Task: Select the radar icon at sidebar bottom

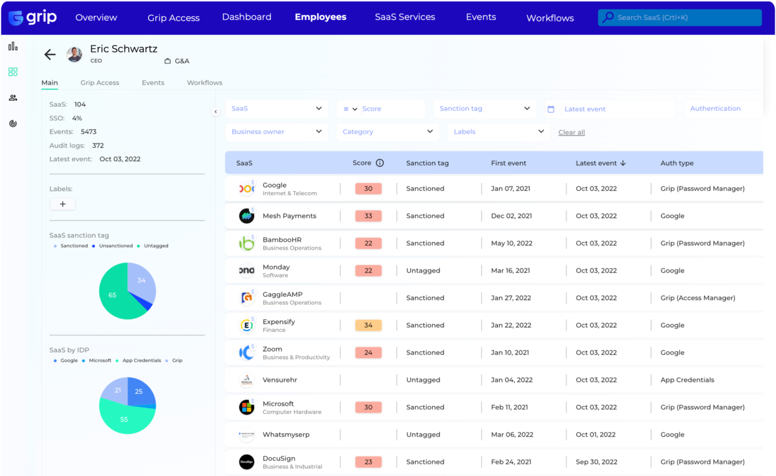Action: click(x=13, y=123)
